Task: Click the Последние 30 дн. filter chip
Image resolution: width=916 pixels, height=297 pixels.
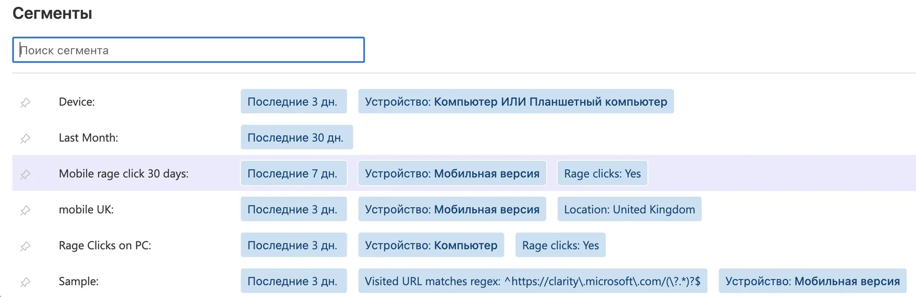Action: [x=297, y=137]
